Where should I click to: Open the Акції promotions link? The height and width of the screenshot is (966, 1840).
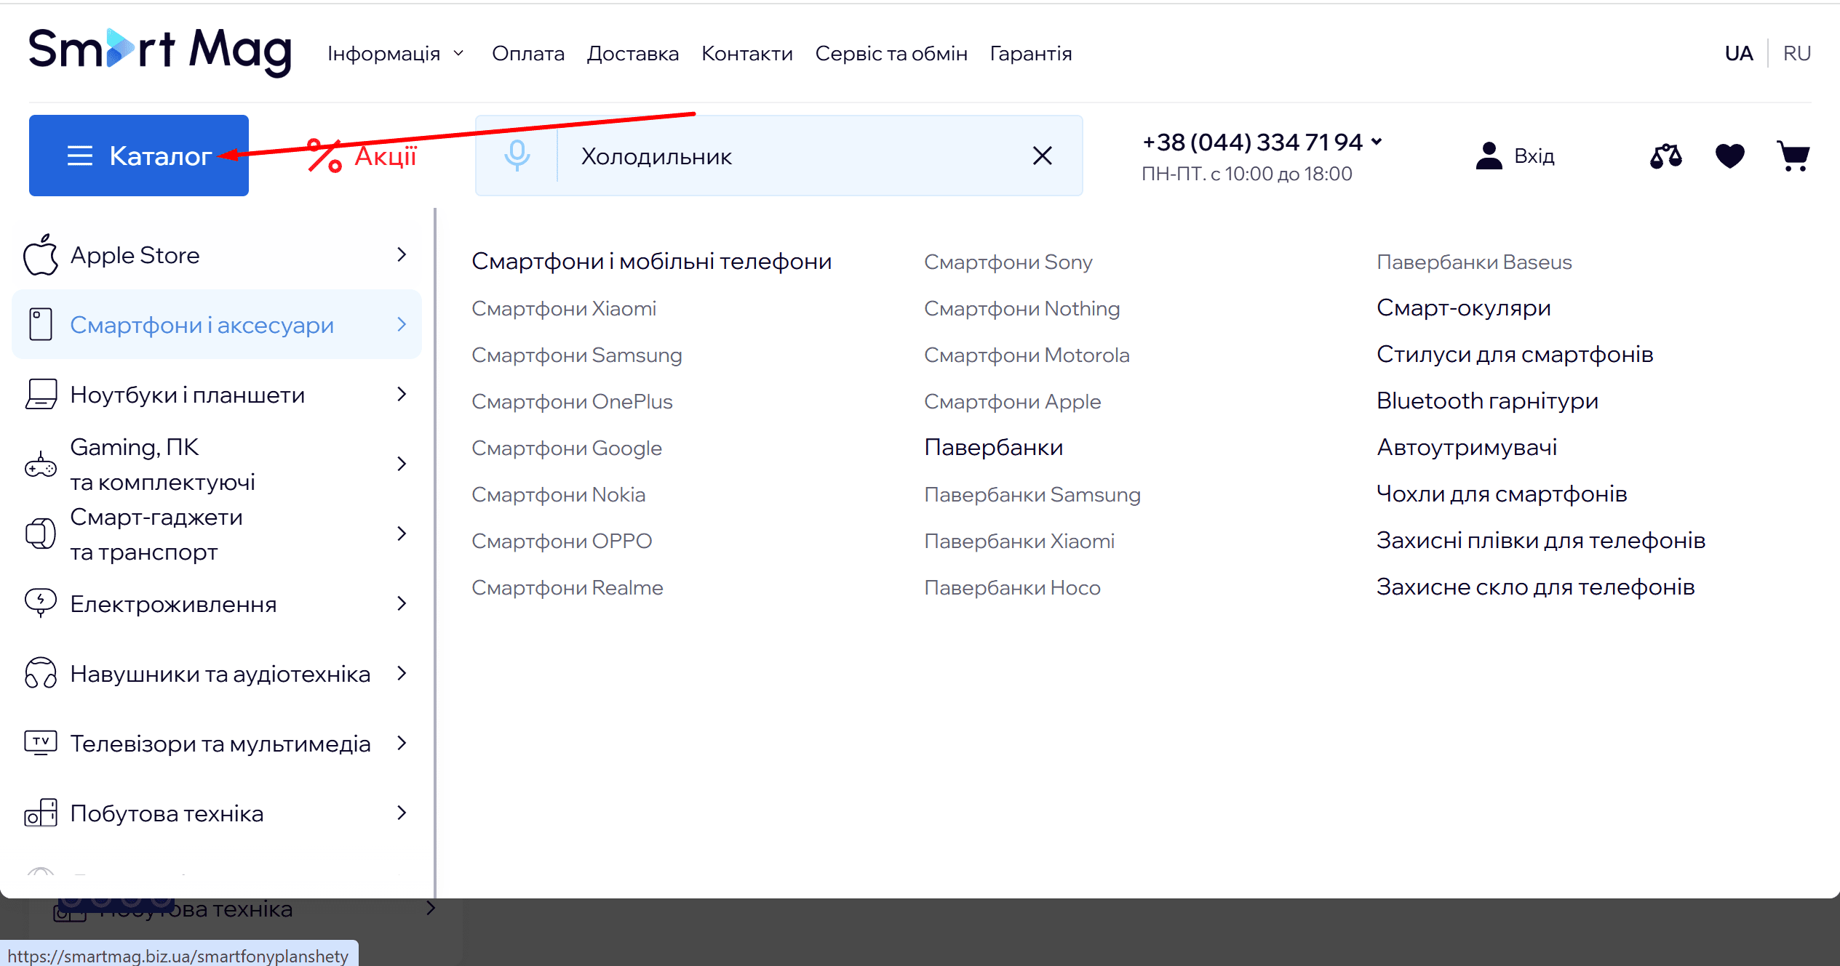pyautogui.click(x=362, y=156)
